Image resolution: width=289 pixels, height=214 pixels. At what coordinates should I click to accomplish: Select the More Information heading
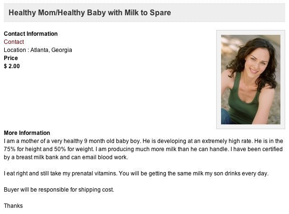[x=27, y=133]
